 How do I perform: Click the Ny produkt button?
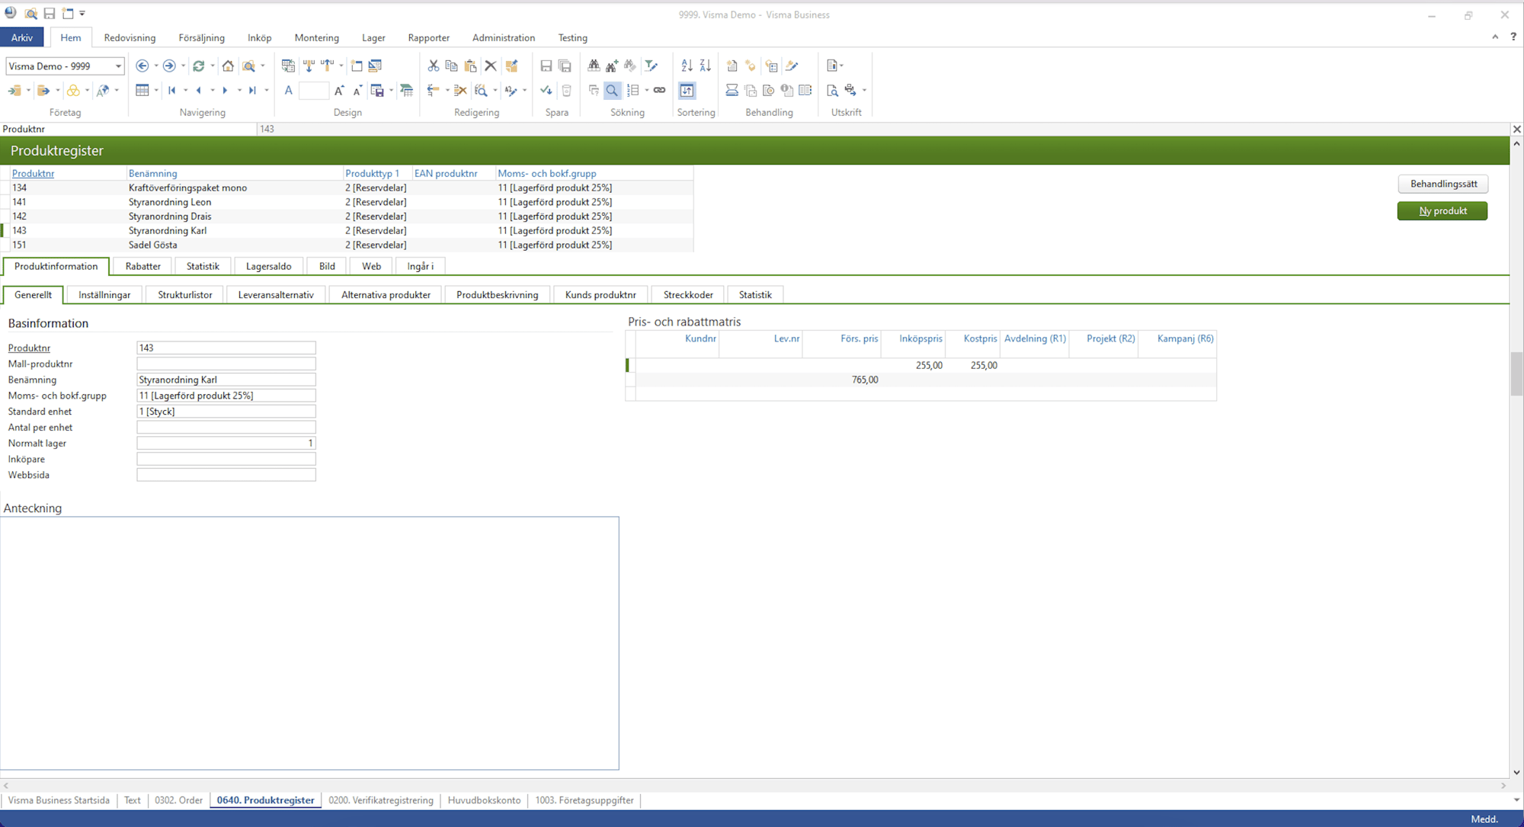pos(1442,211)
